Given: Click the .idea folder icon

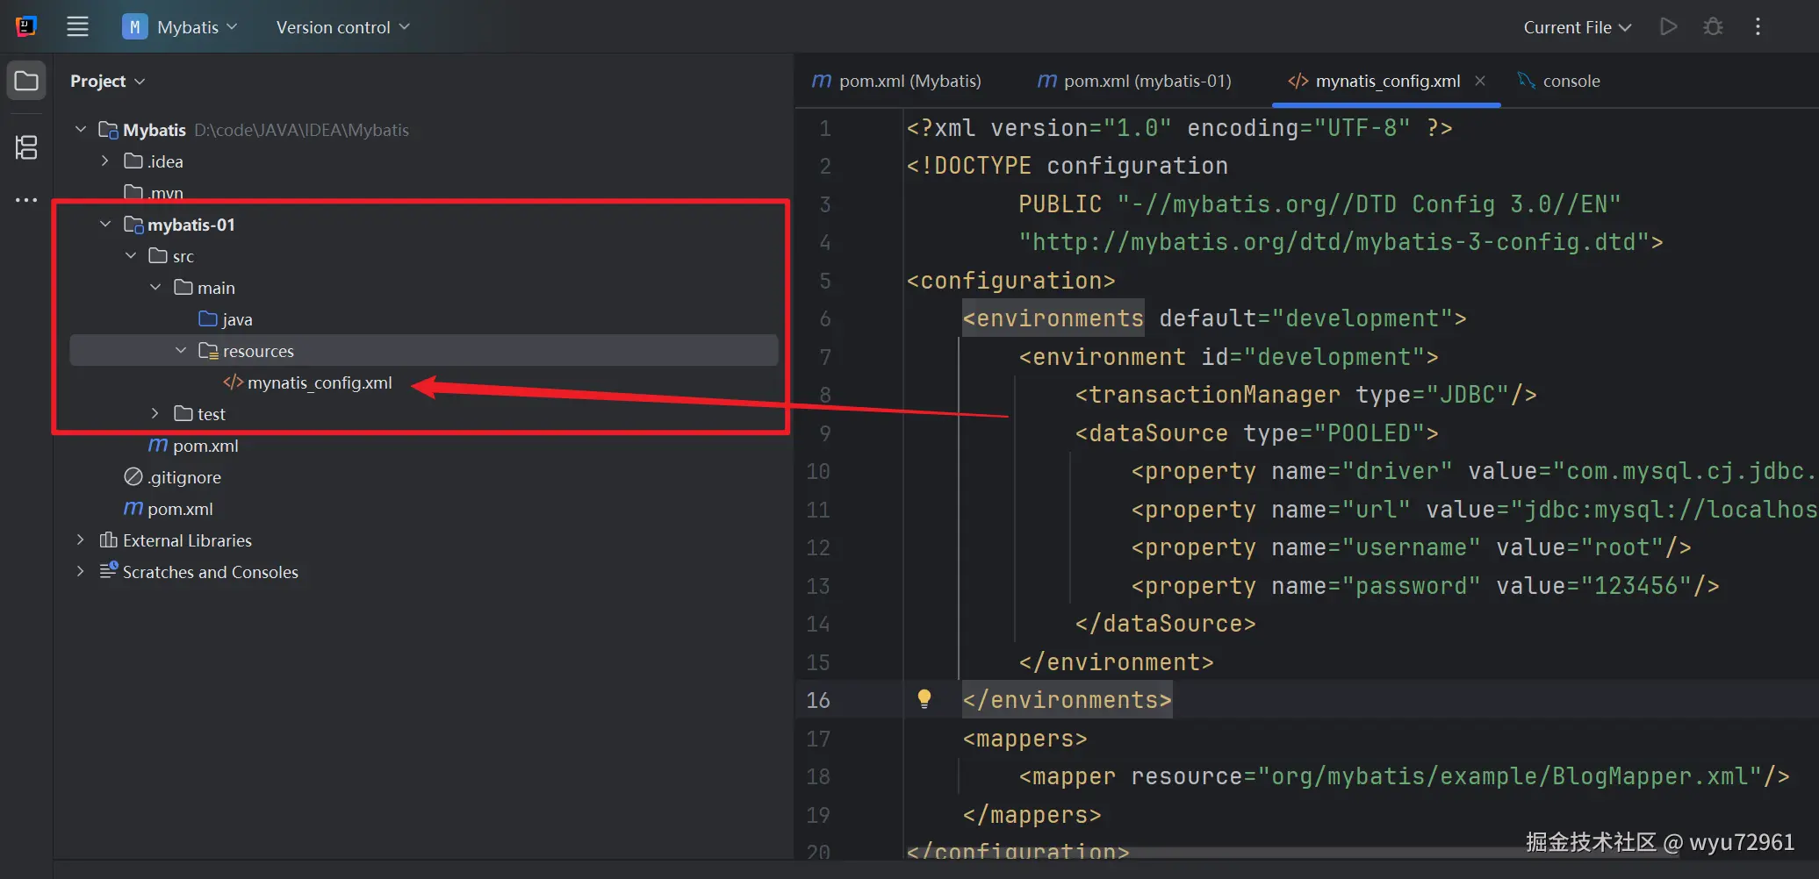Looking at the screenshot, I should (133, 161).
